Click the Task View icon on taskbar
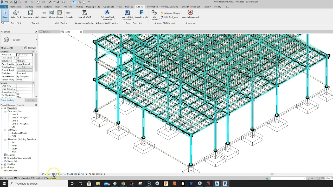The image size is (333, 187). pyautogui.click(x=80, y=184)
